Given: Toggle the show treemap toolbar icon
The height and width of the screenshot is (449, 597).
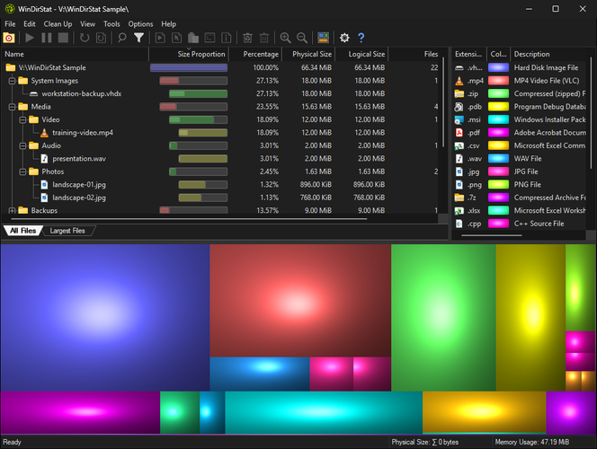Looking at the screenshot, I should [324, 38].
